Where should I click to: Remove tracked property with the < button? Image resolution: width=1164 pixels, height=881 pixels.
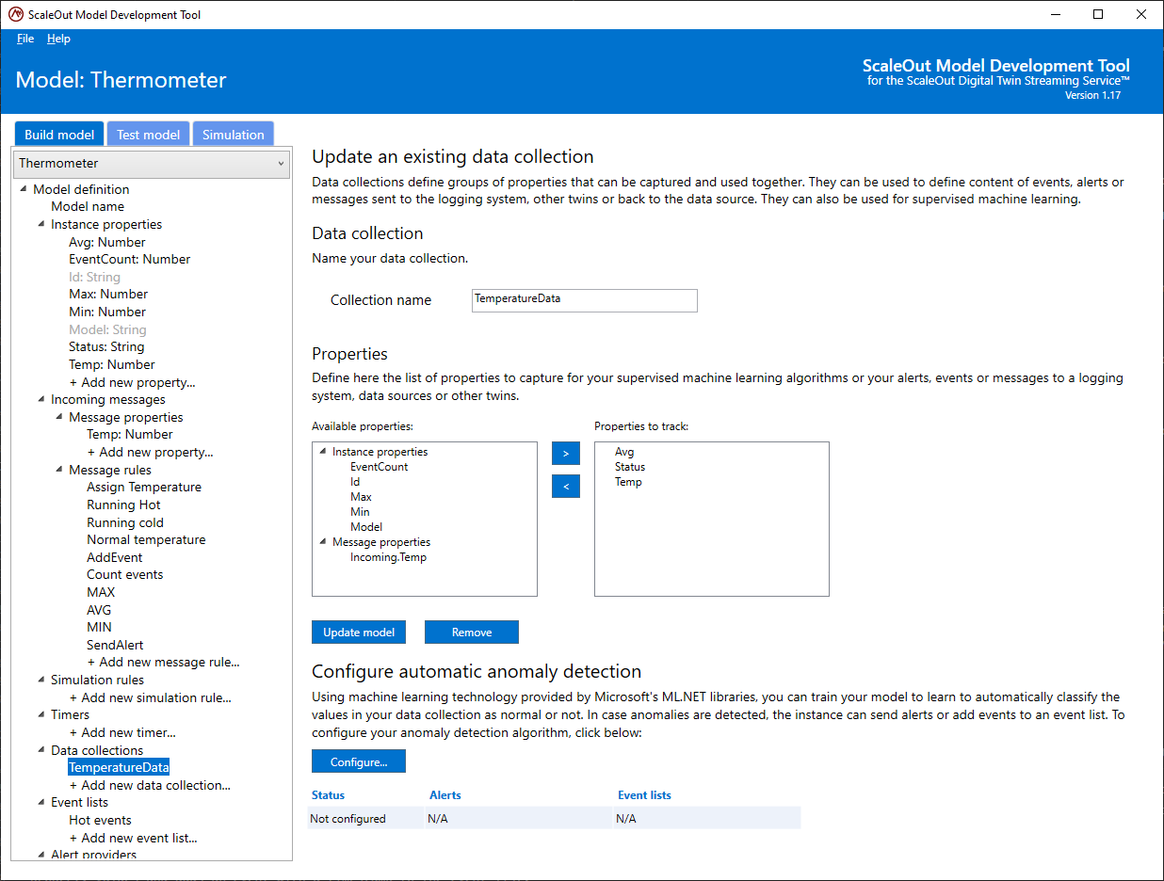click(566, 486)
